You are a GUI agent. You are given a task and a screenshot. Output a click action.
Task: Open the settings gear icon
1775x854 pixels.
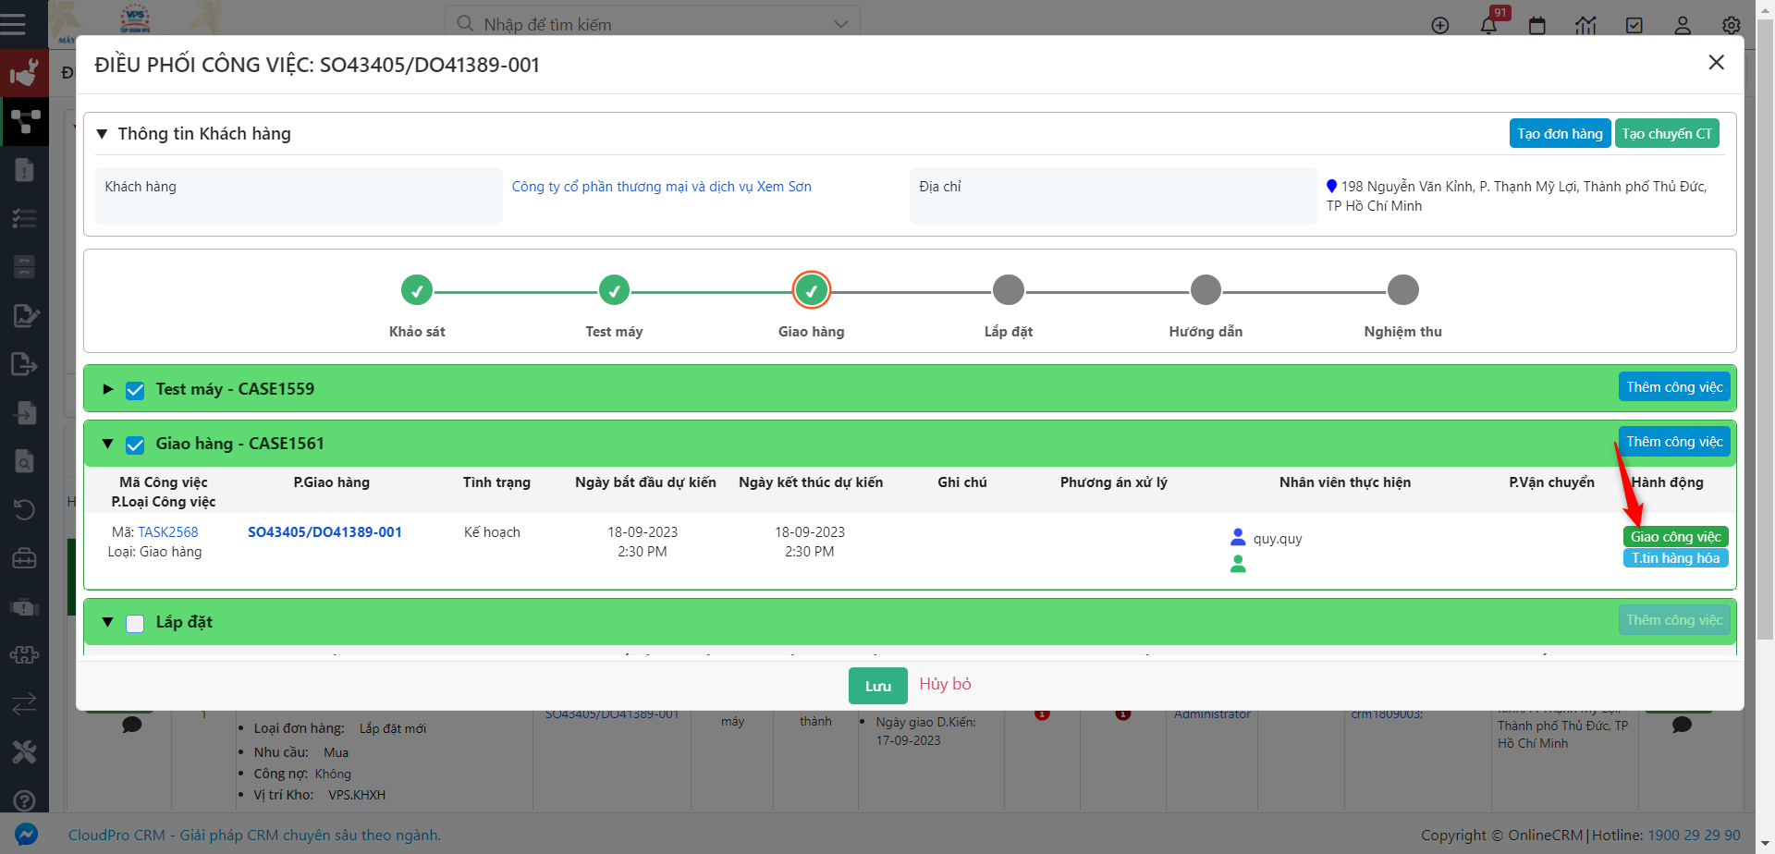pos(1732,26)
